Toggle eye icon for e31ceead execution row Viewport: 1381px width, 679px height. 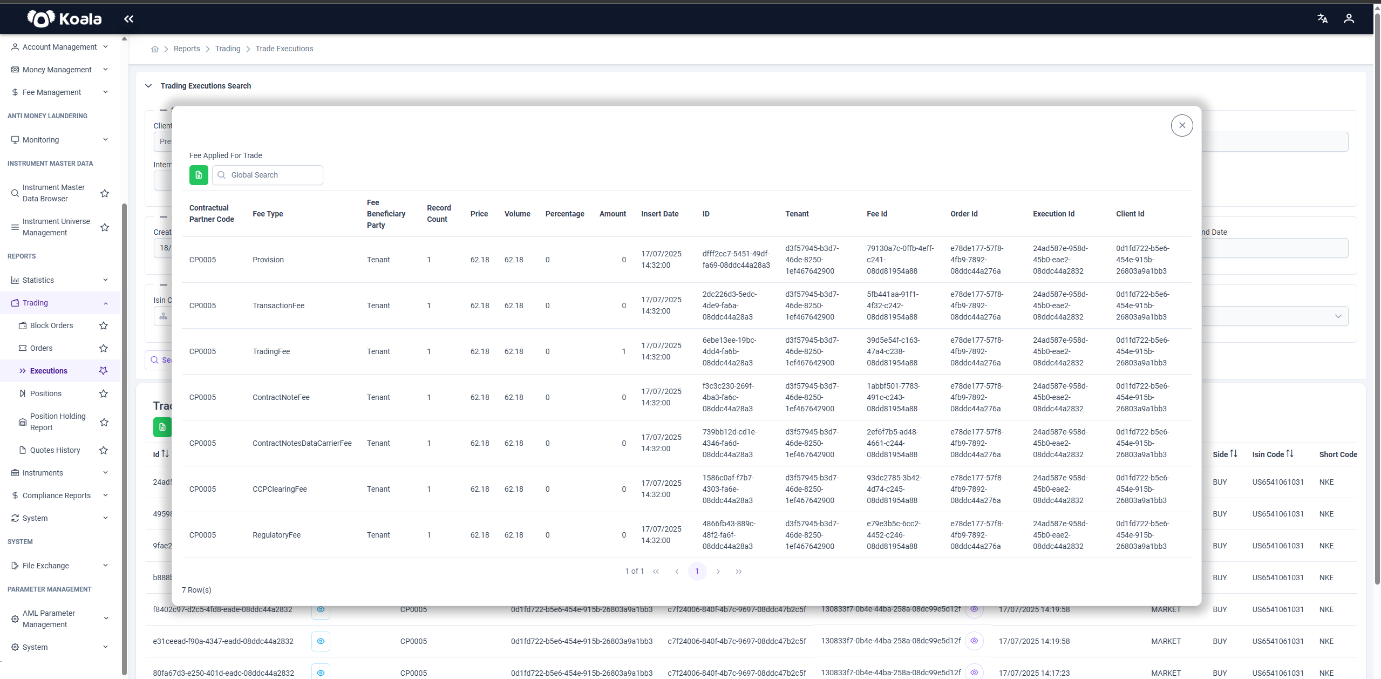click(321, 641)
